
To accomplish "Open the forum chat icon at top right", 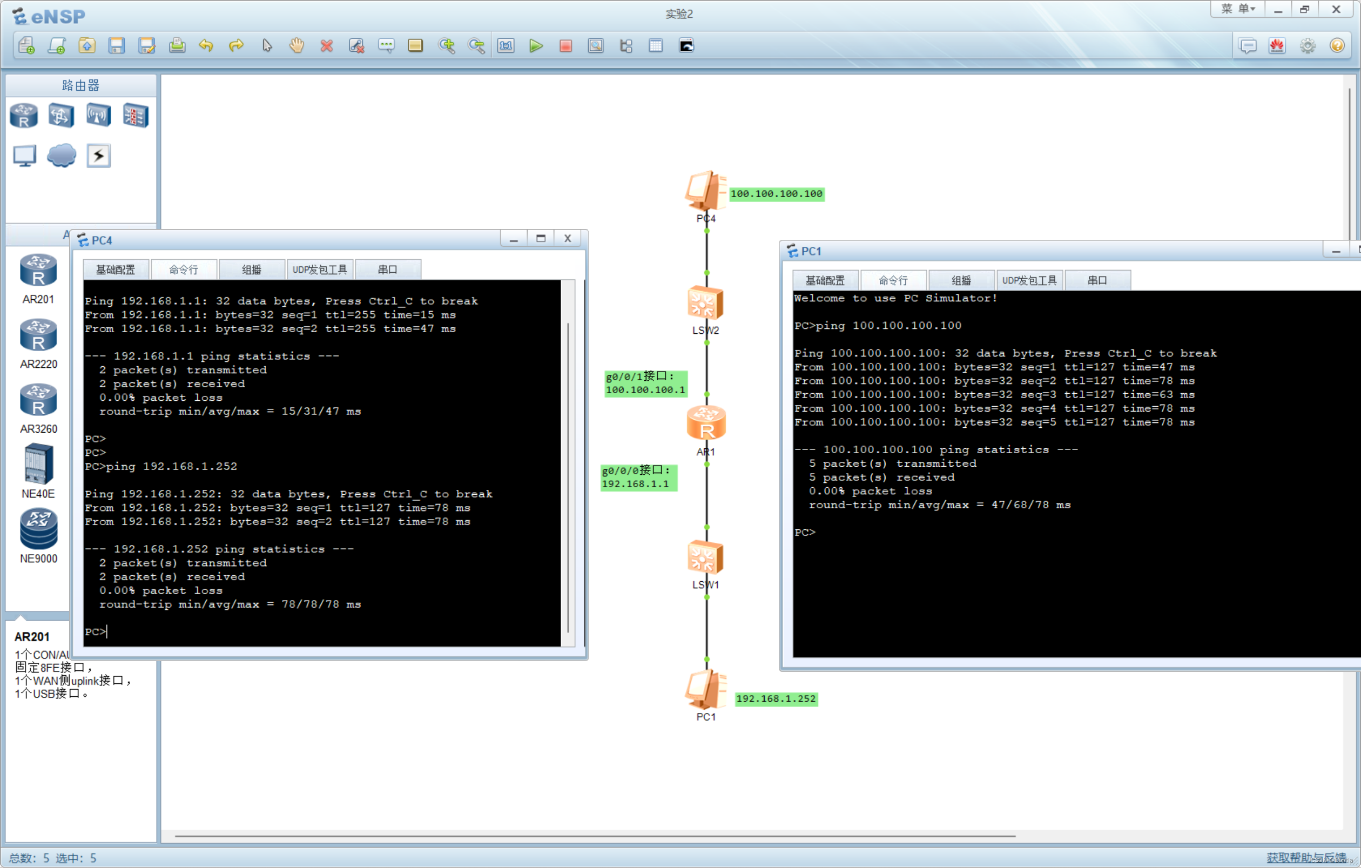I will (1248, 46).
